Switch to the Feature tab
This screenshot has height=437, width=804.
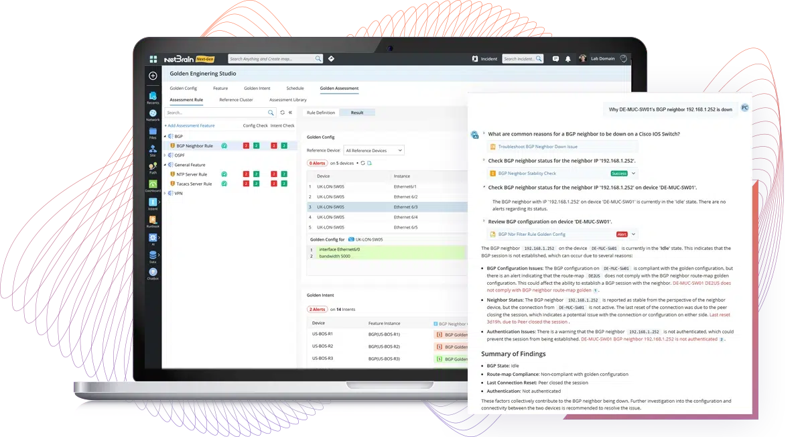pyautogui.click(x=220, y=88)
